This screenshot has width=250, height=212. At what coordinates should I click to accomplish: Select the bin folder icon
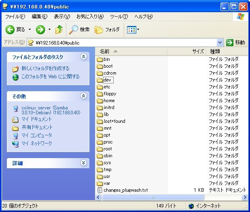pos(100,60)
